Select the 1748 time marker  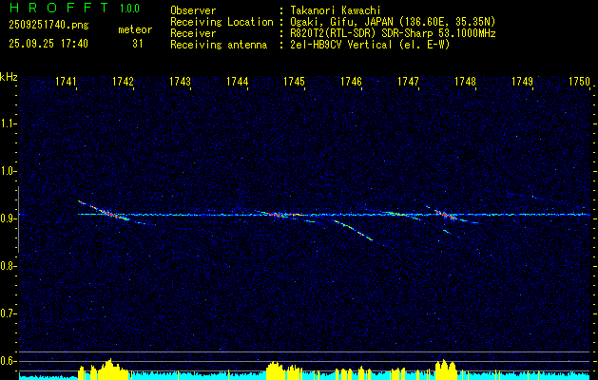[x=465, y=83]
